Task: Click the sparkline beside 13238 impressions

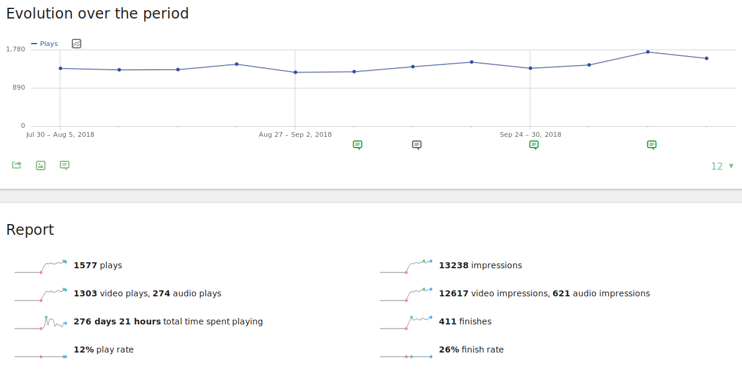Action: point(406,266)
